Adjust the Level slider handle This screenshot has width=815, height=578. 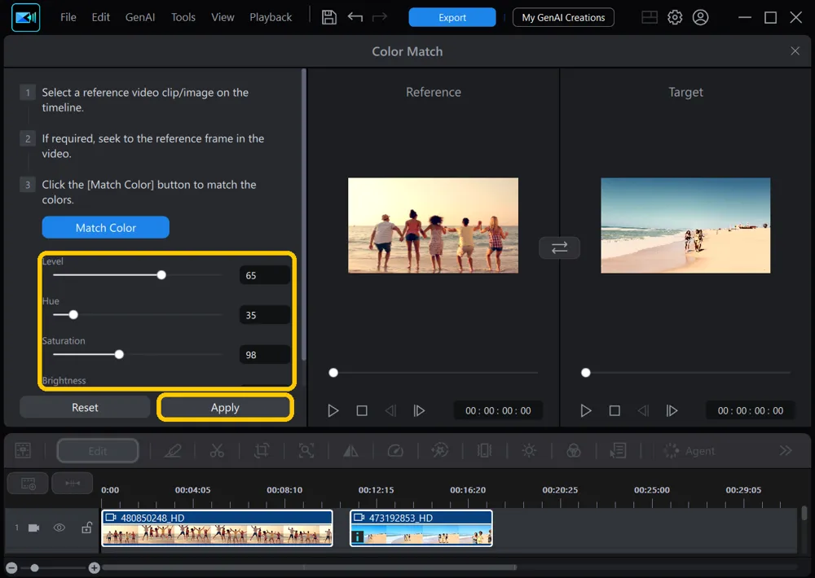tap(161, 274)
